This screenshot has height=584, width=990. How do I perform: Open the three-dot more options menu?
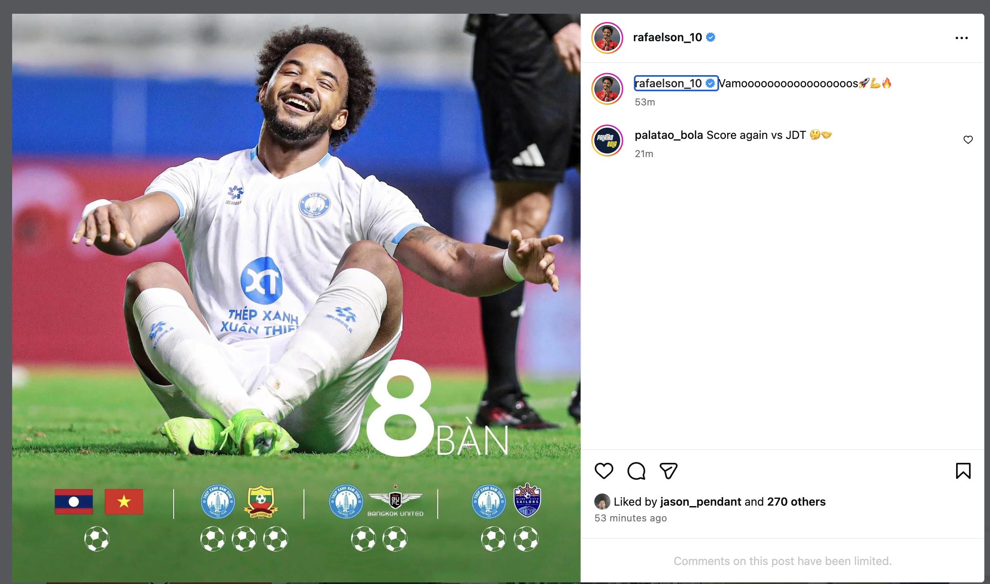[961, 38]
